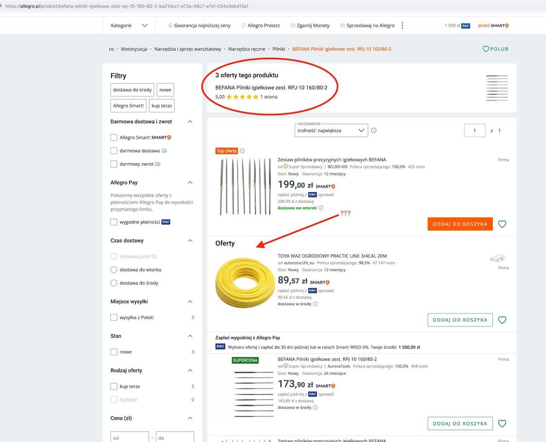Tick the 'nowe' condition checkbox

tap(114, 351)
